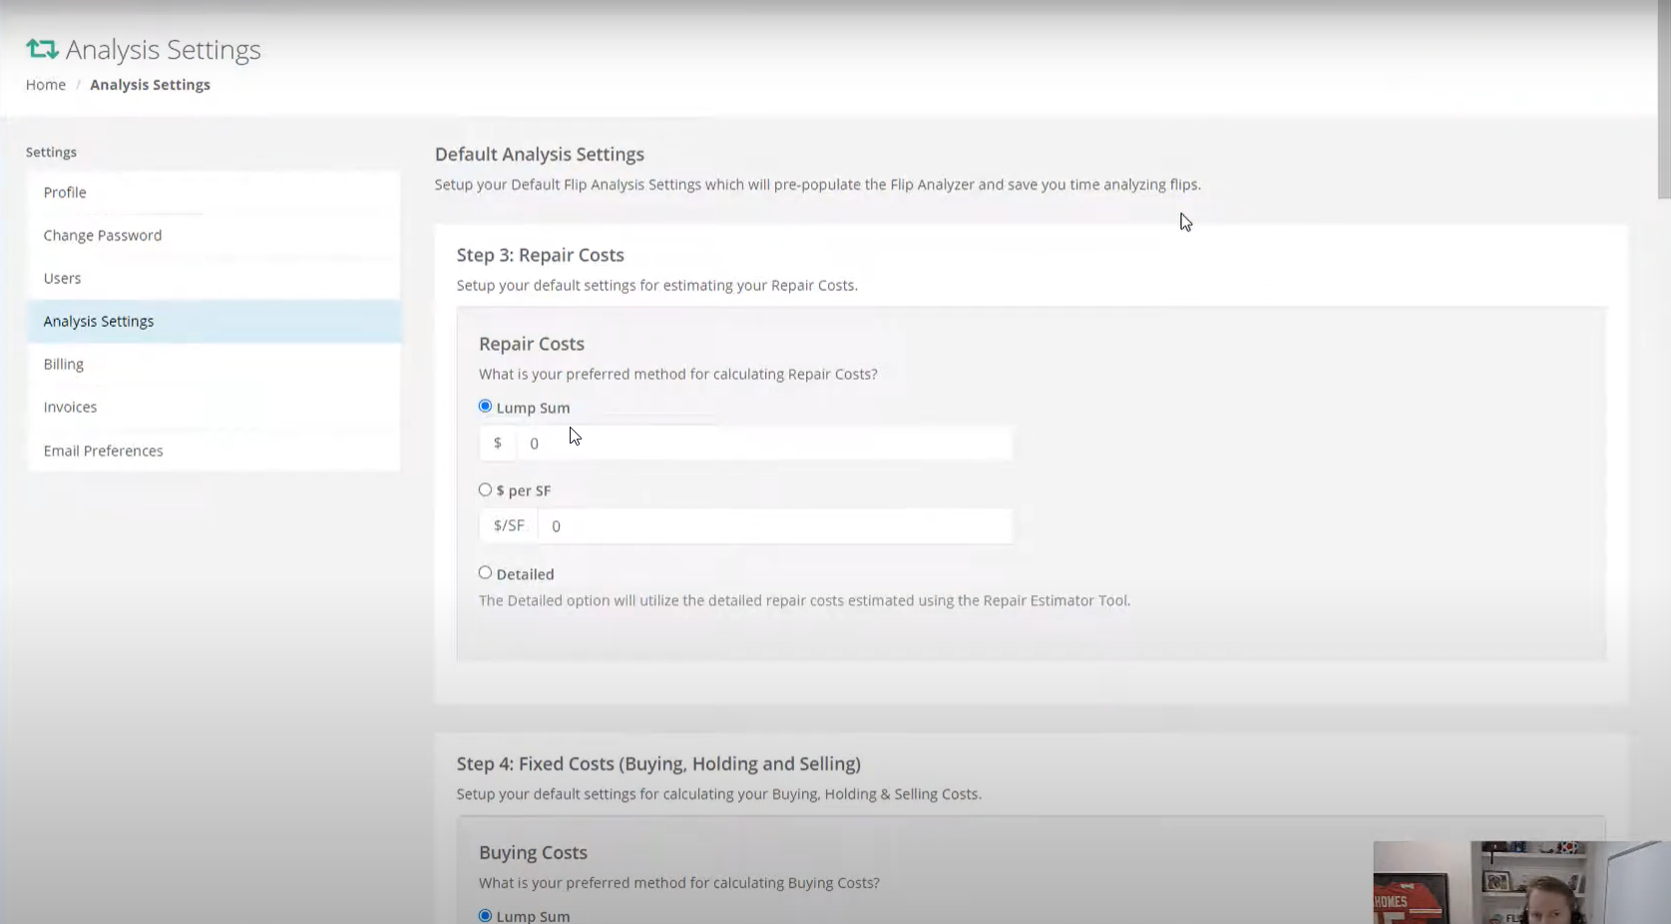Click the Analysis Settings breadcrumb item
The width and height of the screenshot is (1671, 924).
point(150,84)
